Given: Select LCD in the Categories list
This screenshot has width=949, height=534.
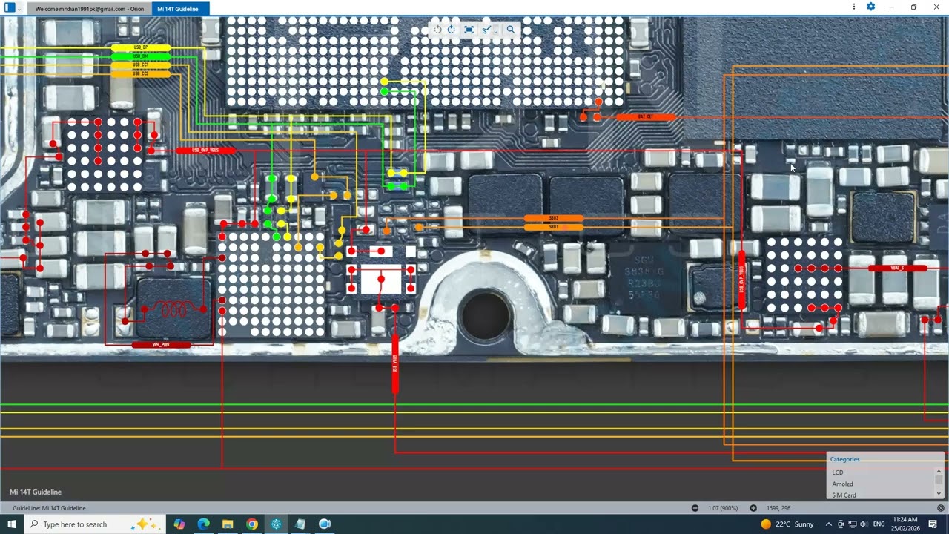Looking at the screenshot, I should [837, 472].
